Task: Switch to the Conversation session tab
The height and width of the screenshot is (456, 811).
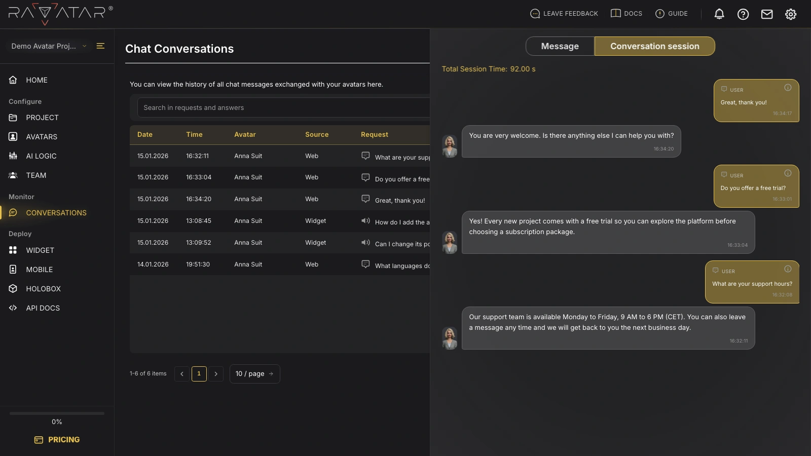Action: coord(655,46)
